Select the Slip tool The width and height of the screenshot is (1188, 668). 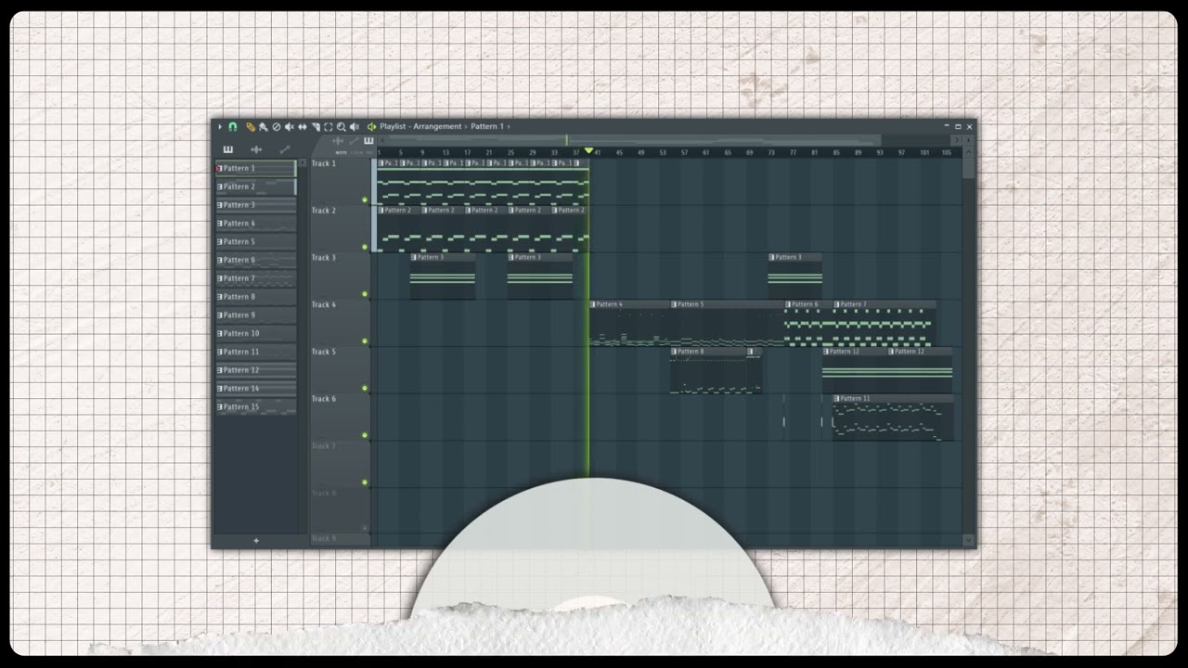pyautogui.click(x=303, y=126)
